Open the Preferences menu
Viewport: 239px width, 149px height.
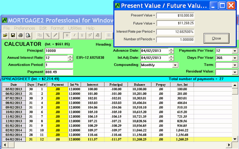[24, 28]
